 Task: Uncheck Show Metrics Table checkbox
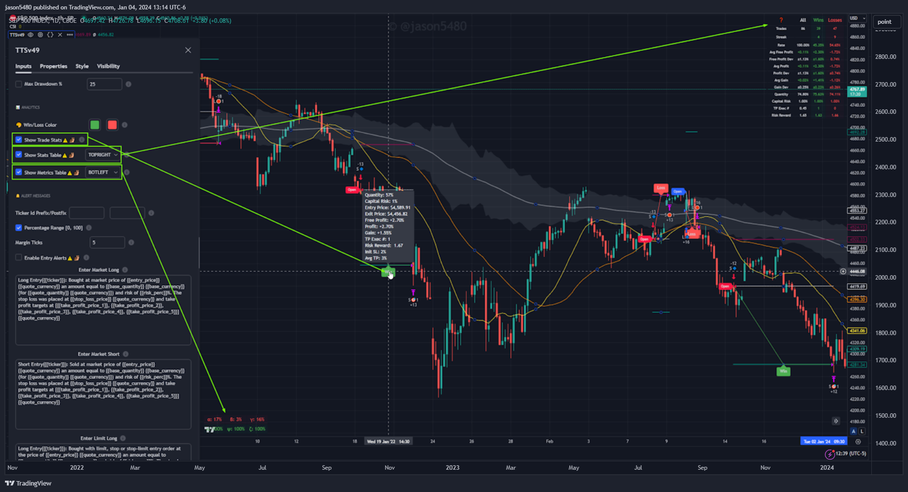tap(19, 172)
